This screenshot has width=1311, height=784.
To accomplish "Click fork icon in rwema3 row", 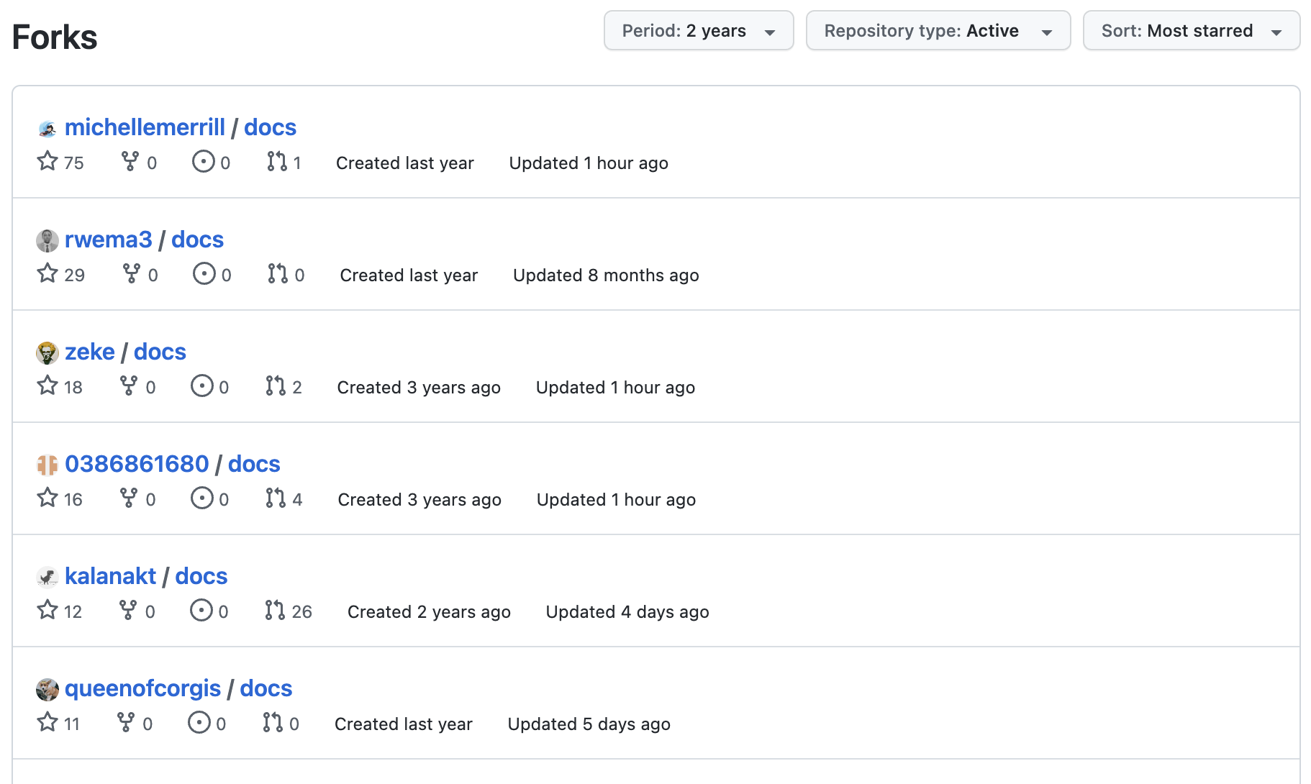I will pyautogui.click(x=132, y=273).
